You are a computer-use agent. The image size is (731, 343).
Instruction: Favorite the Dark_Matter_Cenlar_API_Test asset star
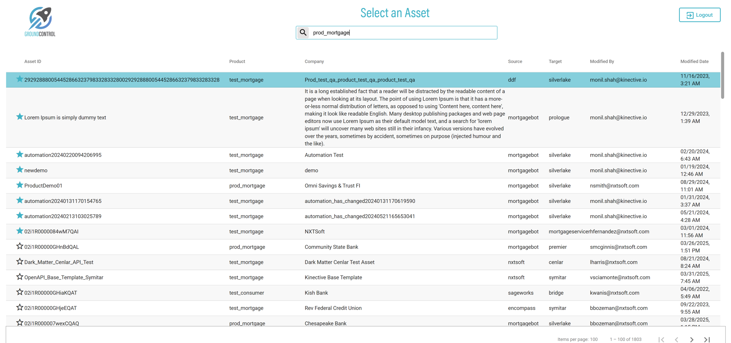[x=20, y=261]
